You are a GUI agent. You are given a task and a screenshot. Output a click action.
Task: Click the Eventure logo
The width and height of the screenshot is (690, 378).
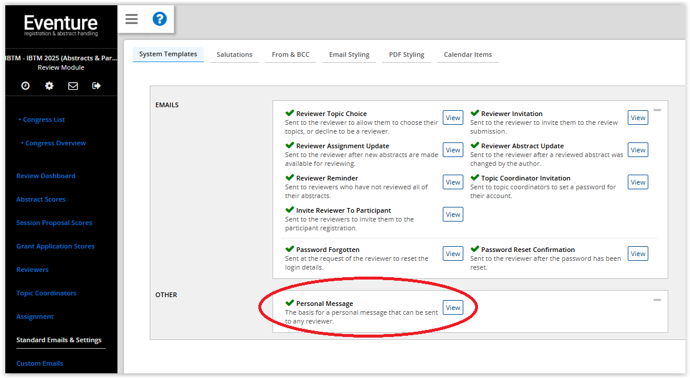[60, 25]
